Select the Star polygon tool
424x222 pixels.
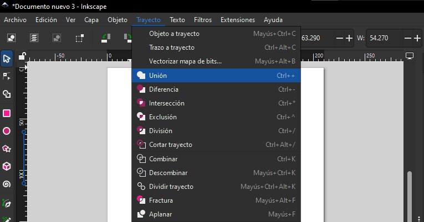point(7,149)
